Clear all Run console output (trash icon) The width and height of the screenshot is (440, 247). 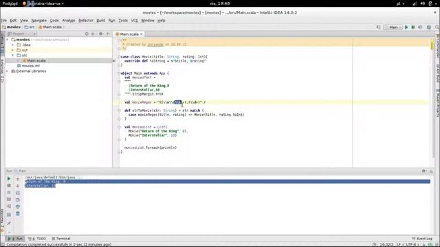click(18, 213)
